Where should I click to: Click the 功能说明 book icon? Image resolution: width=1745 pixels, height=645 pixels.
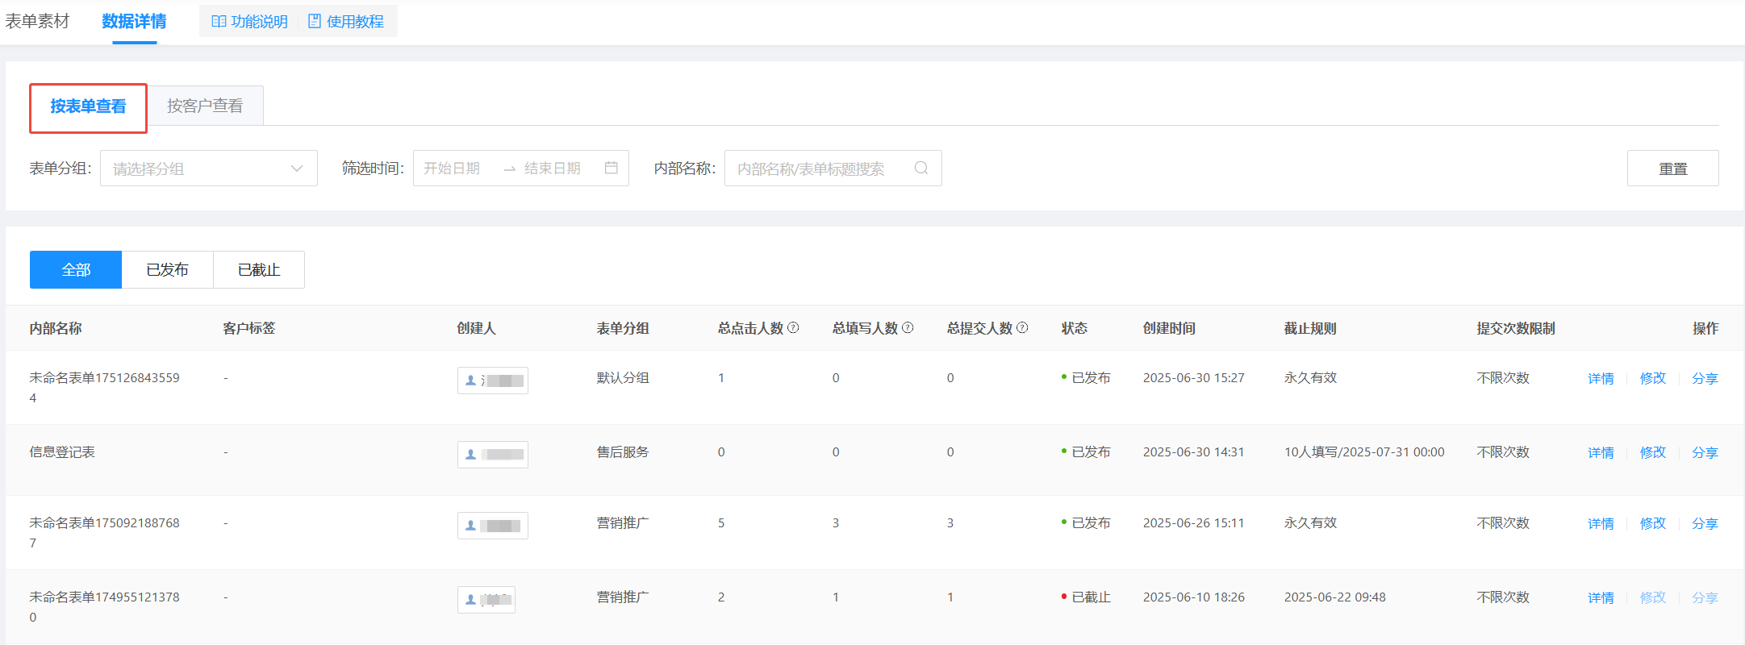tap(219, 22)
